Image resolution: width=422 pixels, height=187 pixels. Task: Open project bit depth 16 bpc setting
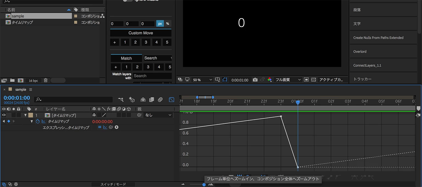click(x=34, y=81)
